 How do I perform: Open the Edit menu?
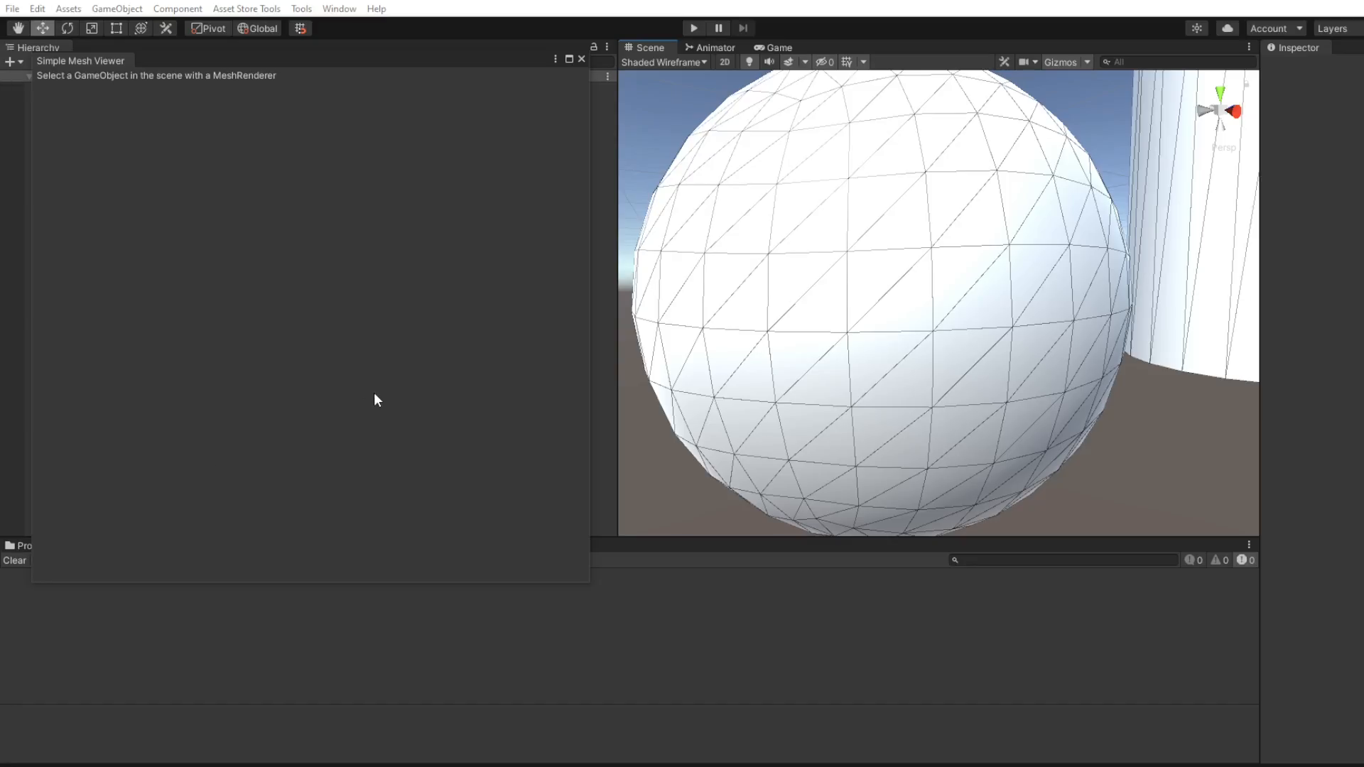[x=38, y=9]
